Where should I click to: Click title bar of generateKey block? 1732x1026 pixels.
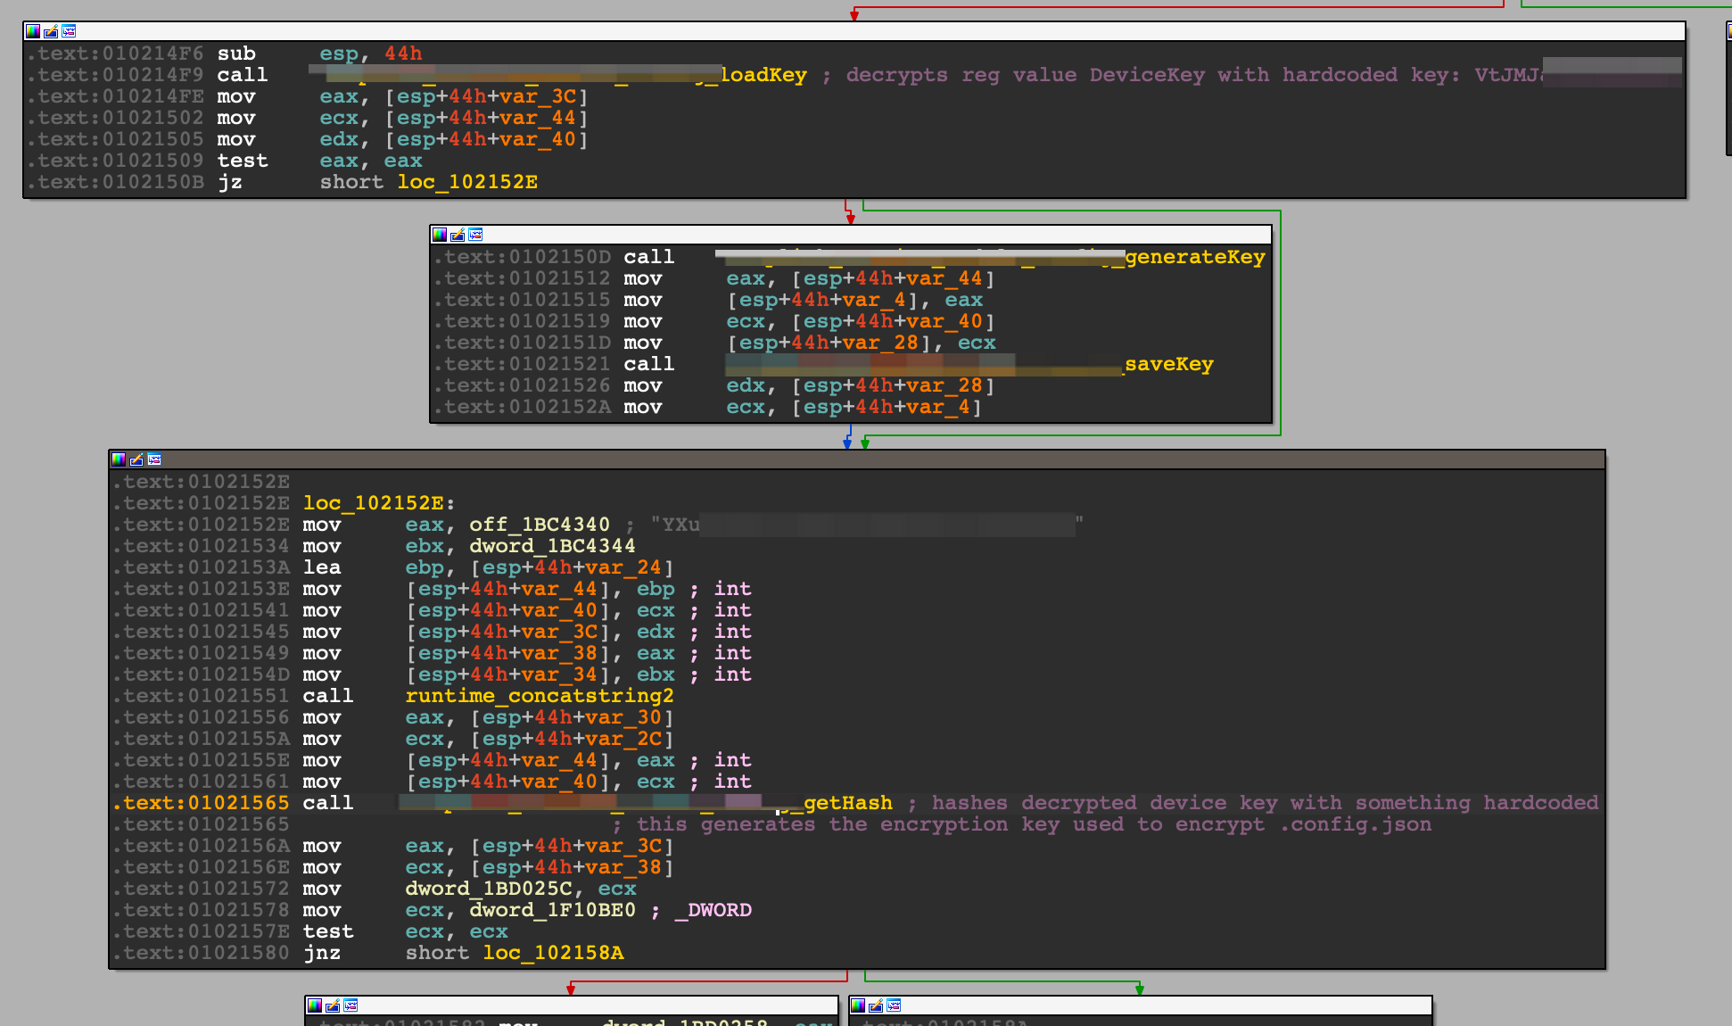[851, 235]
